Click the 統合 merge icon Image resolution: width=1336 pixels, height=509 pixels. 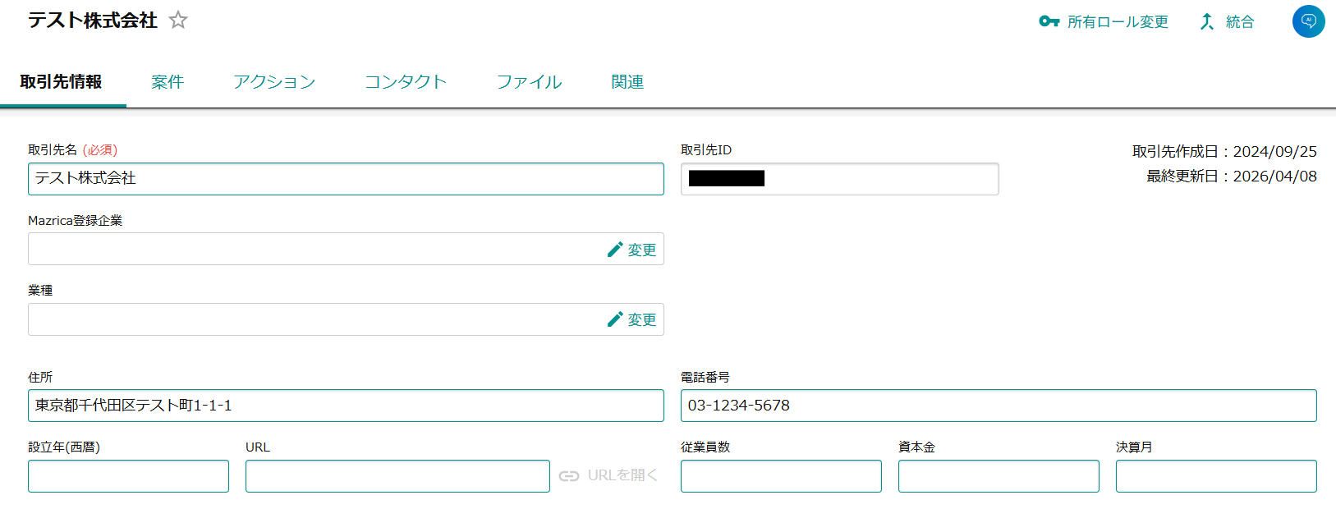(x=1206, y=21)
